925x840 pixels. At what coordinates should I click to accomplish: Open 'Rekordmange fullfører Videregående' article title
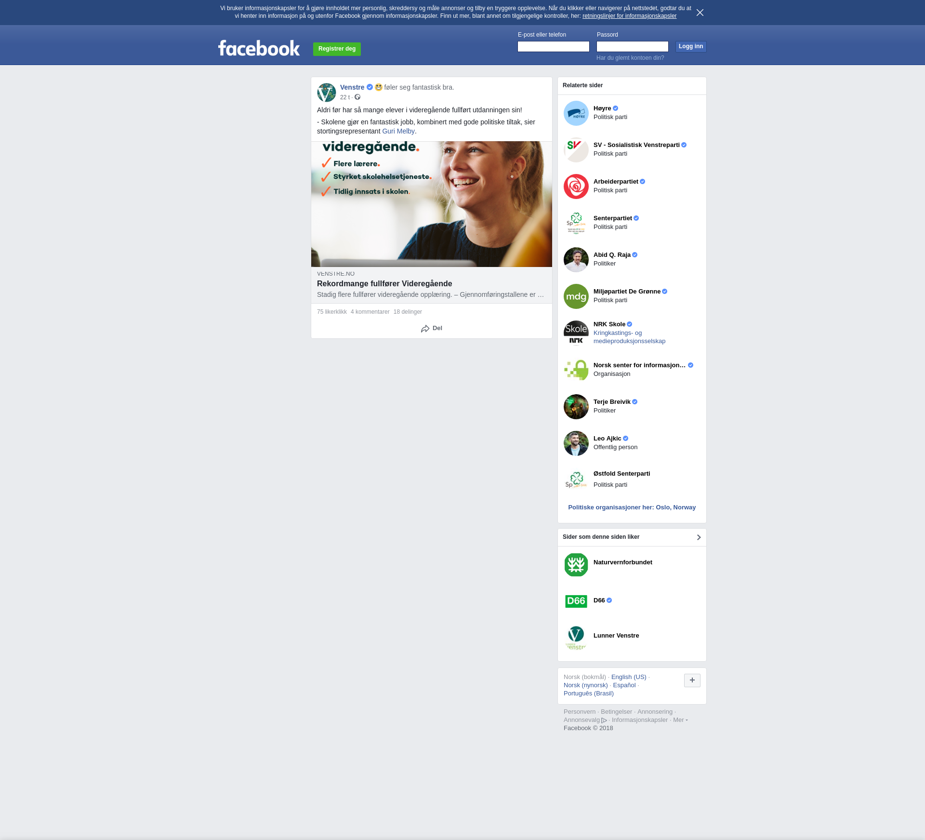pos(384,284)
